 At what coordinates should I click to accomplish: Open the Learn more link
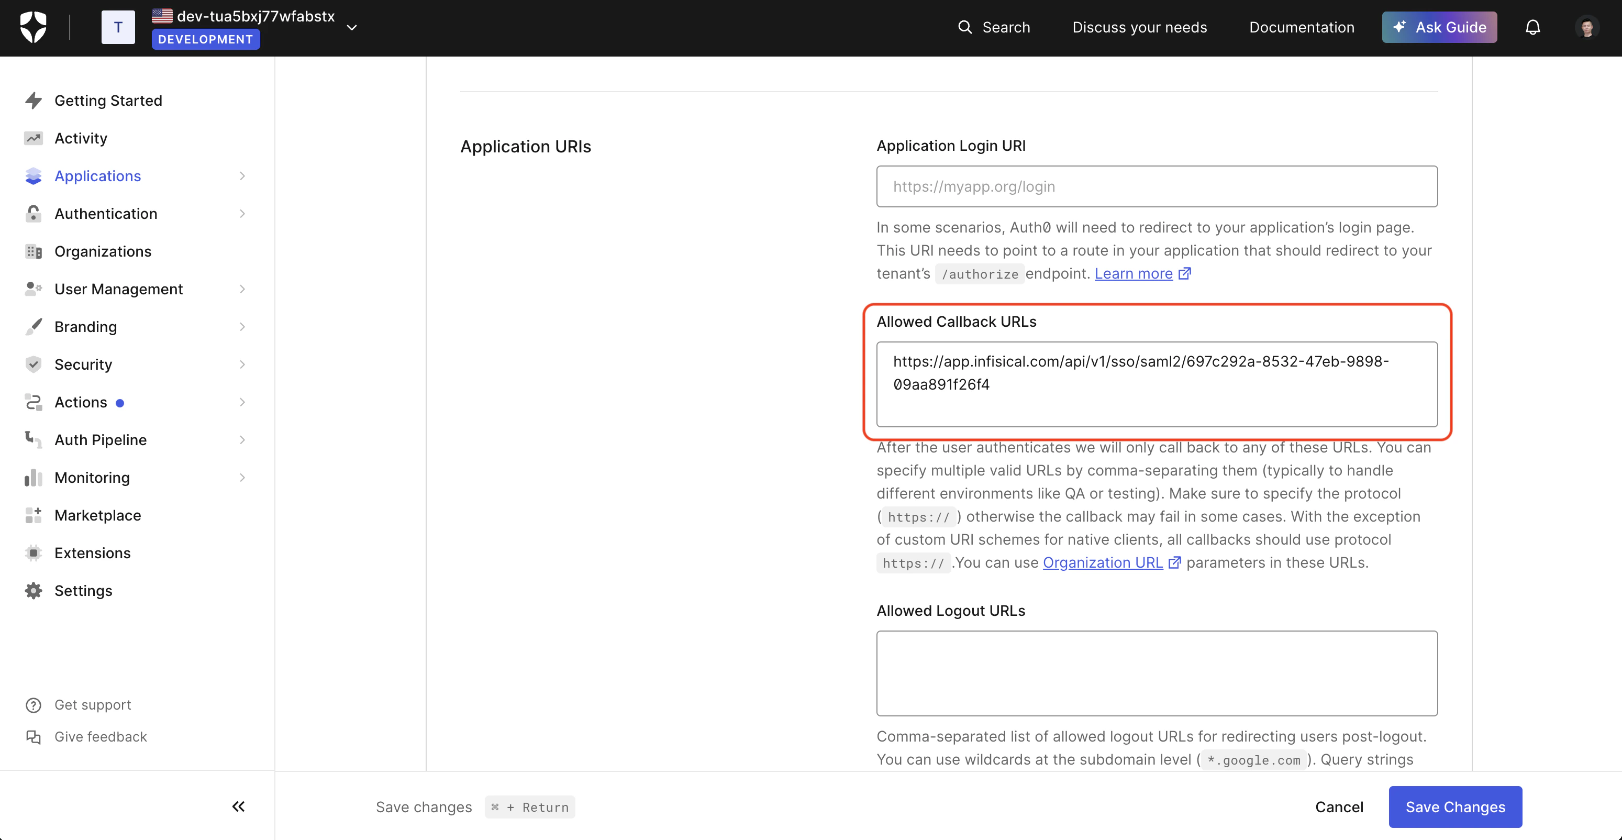click(x=1134, y=273)
